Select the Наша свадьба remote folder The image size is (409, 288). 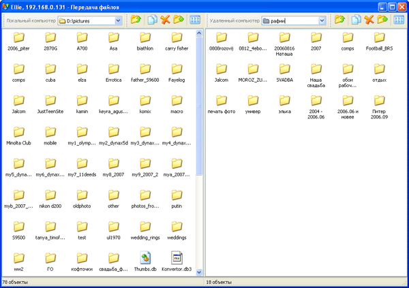coord(316,76)
